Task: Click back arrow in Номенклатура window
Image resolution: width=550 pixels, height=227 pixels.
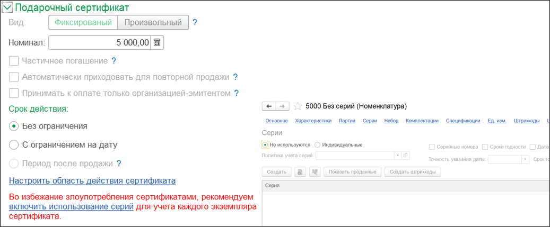Action: click(269, 106)
